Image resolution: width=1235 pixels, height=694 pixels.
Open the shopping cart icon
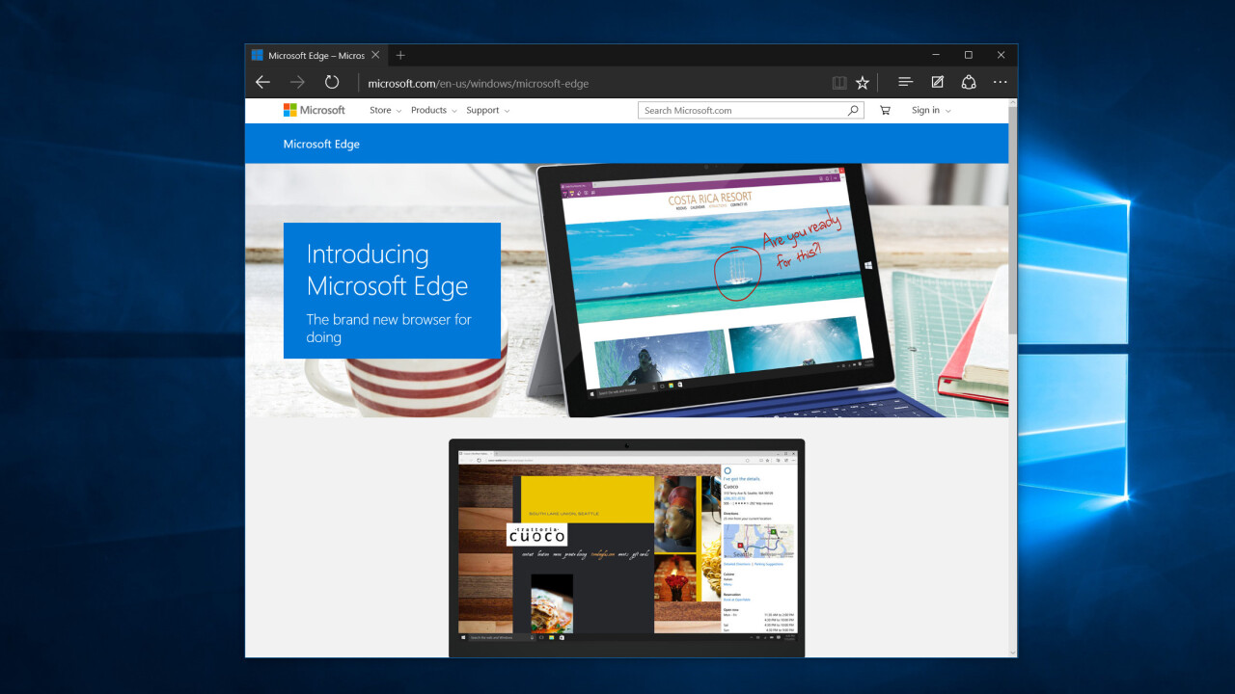click(x=885, y=111)
